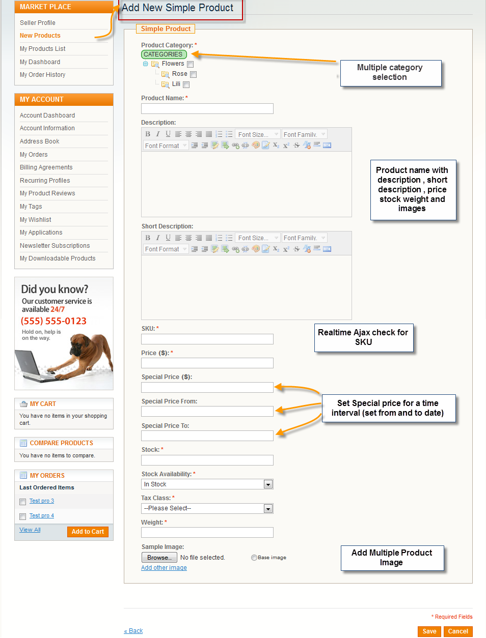The image size is (486, 638).
Task: Click the Add to Cart button
Action: [x=88, y=532]
